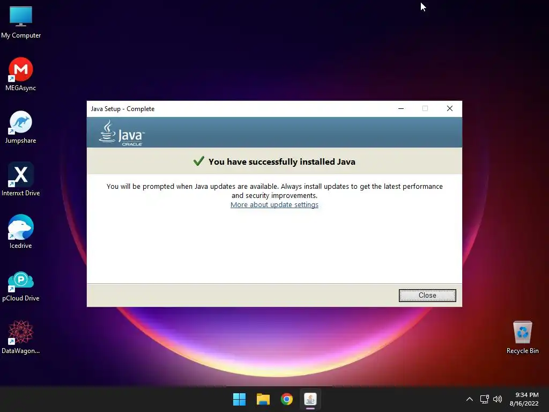Image resolution: width=549 pixels, height=412 pixels.
Task: Open File Explorer from the taskbar
Action: point(263,399)
